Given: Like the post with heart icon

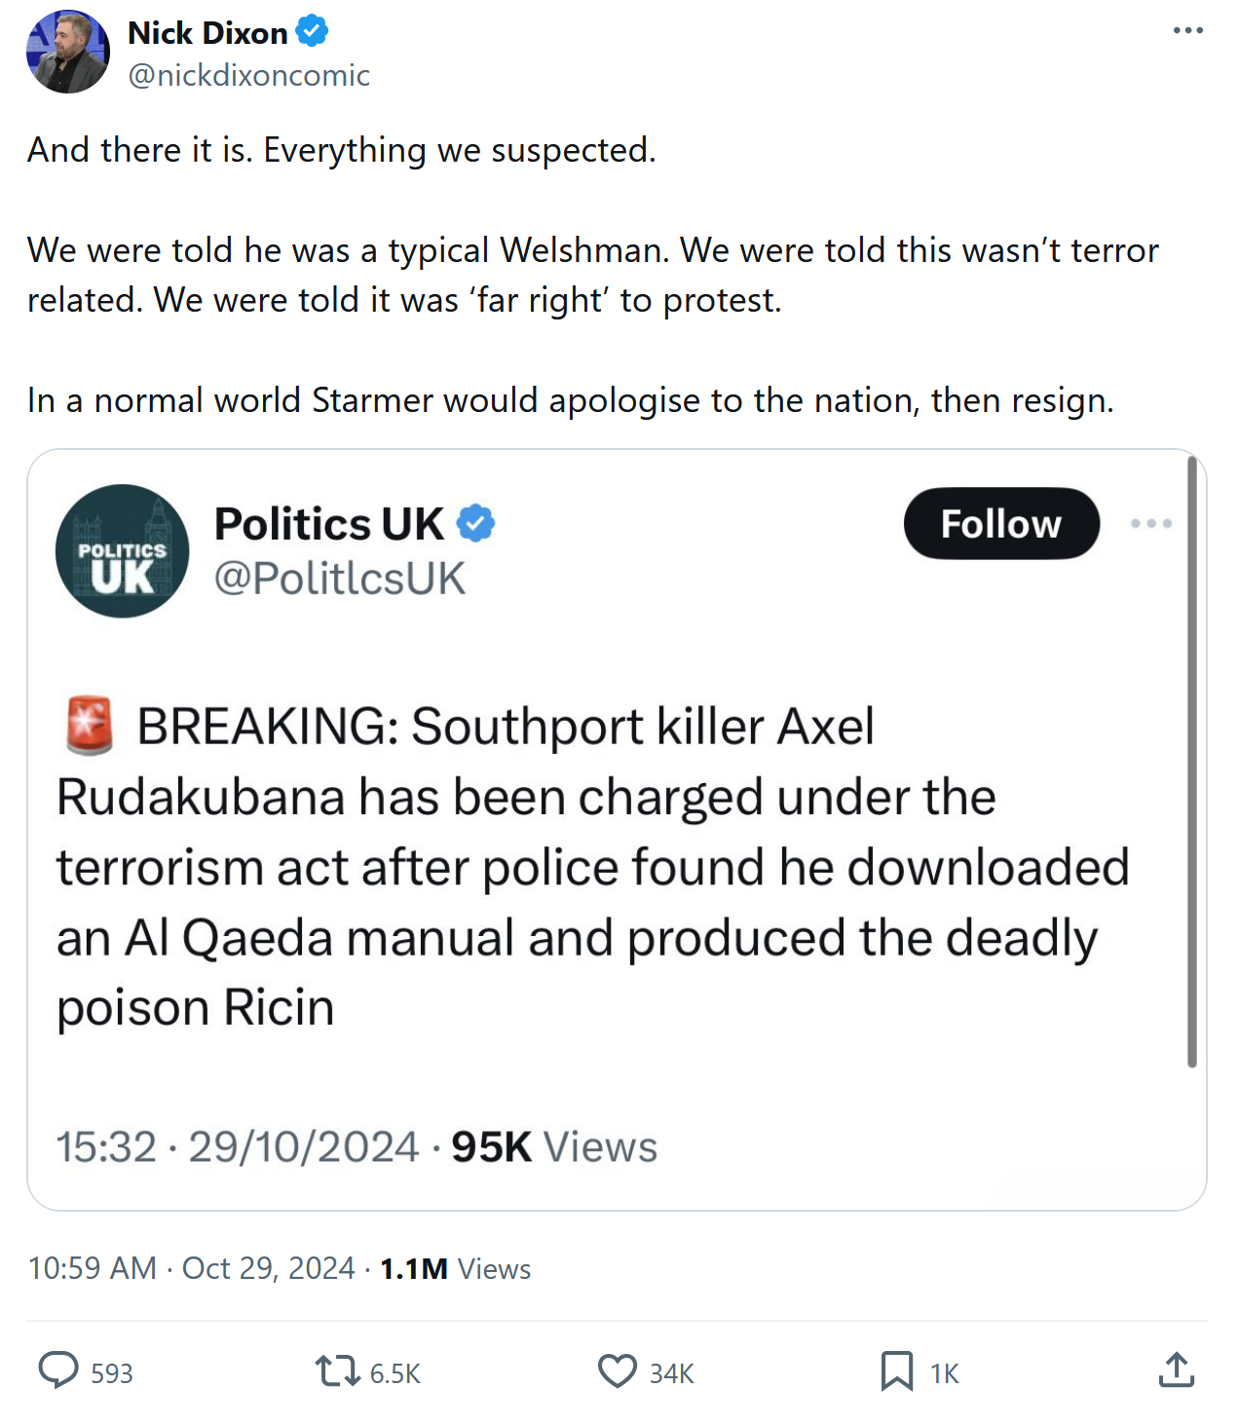Looking at the screenshot, I should click(x=617, y=1371).
